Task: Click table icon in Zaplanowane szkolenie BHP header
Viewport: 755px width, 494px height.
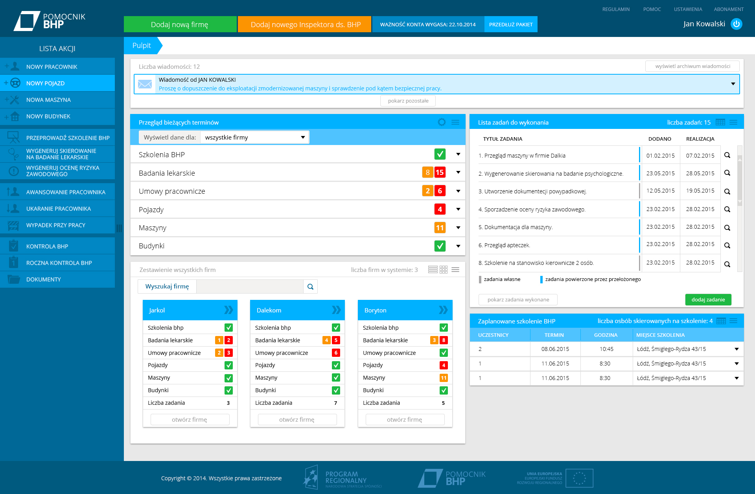Action: (x=721, y=321)
